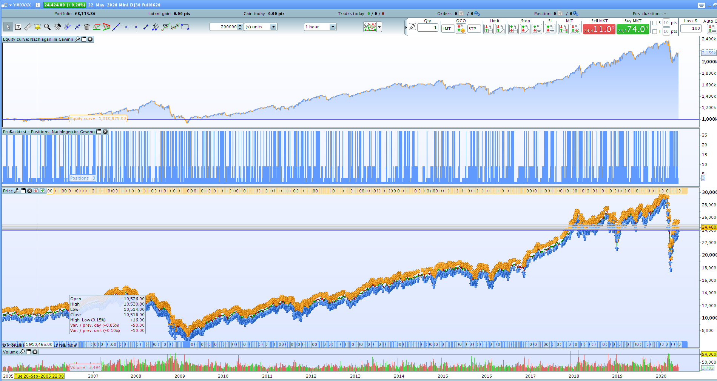Screen dimensions: 717x381
Task: Toggle the T checkbox for target points
Action: coord(655,31)
